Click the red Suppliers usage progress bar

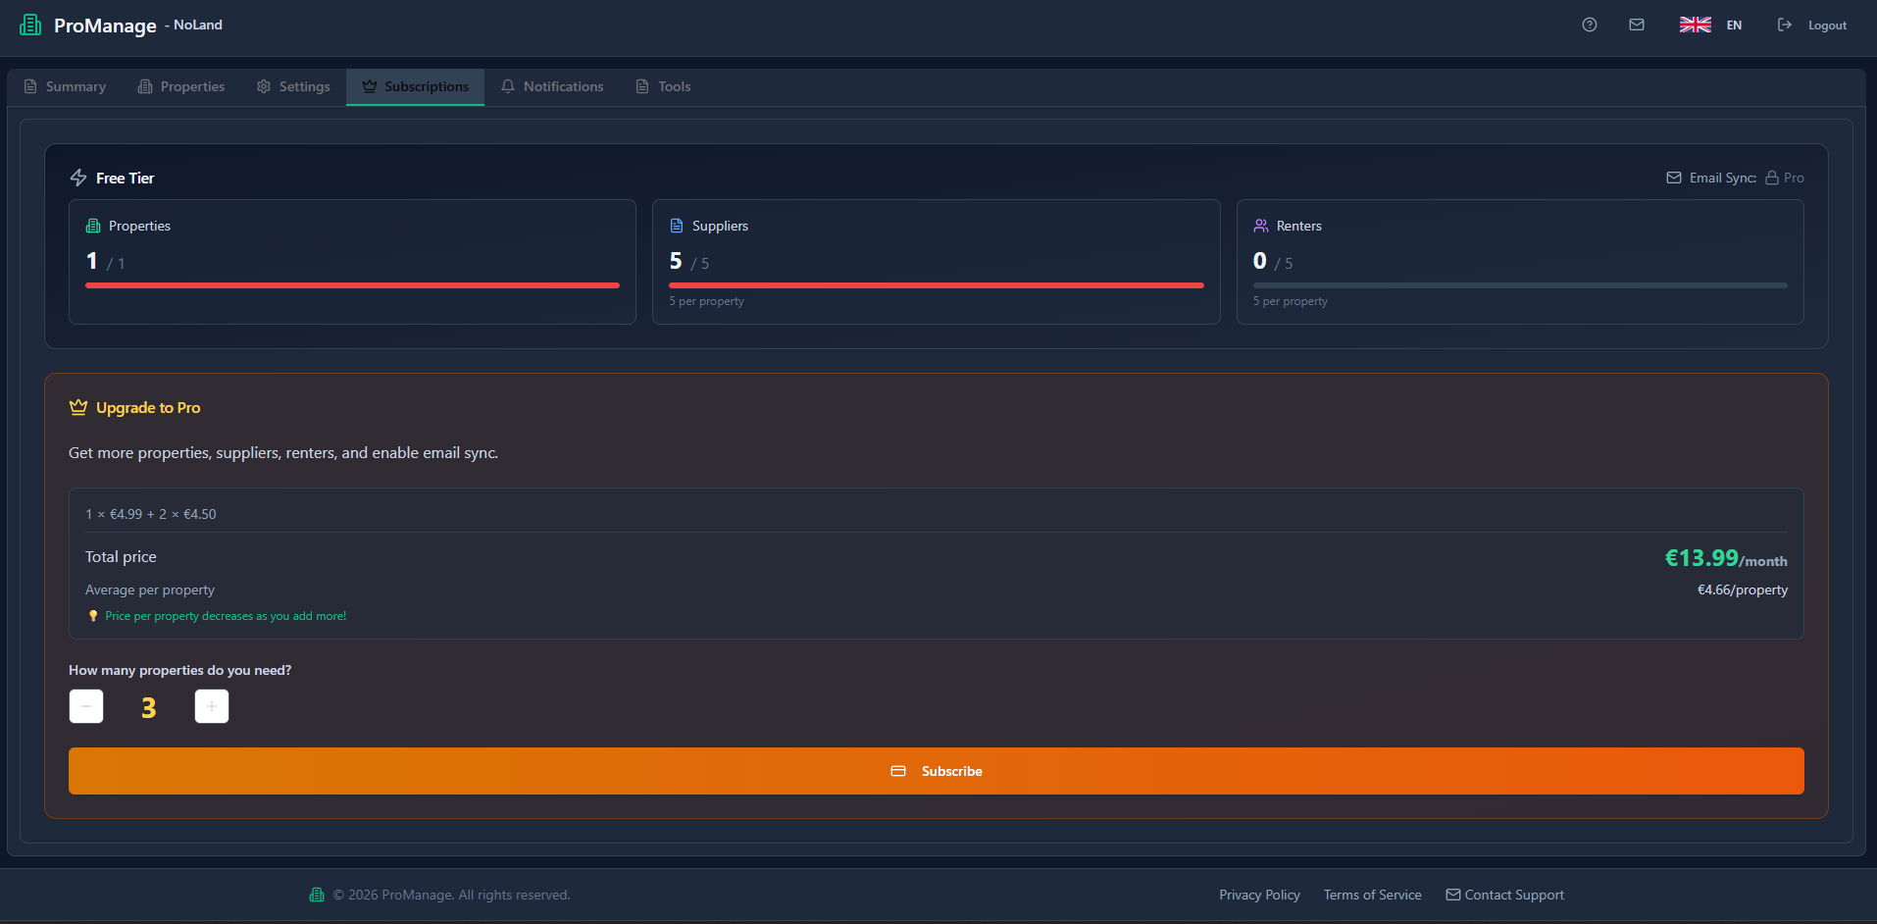click(936, 285)
